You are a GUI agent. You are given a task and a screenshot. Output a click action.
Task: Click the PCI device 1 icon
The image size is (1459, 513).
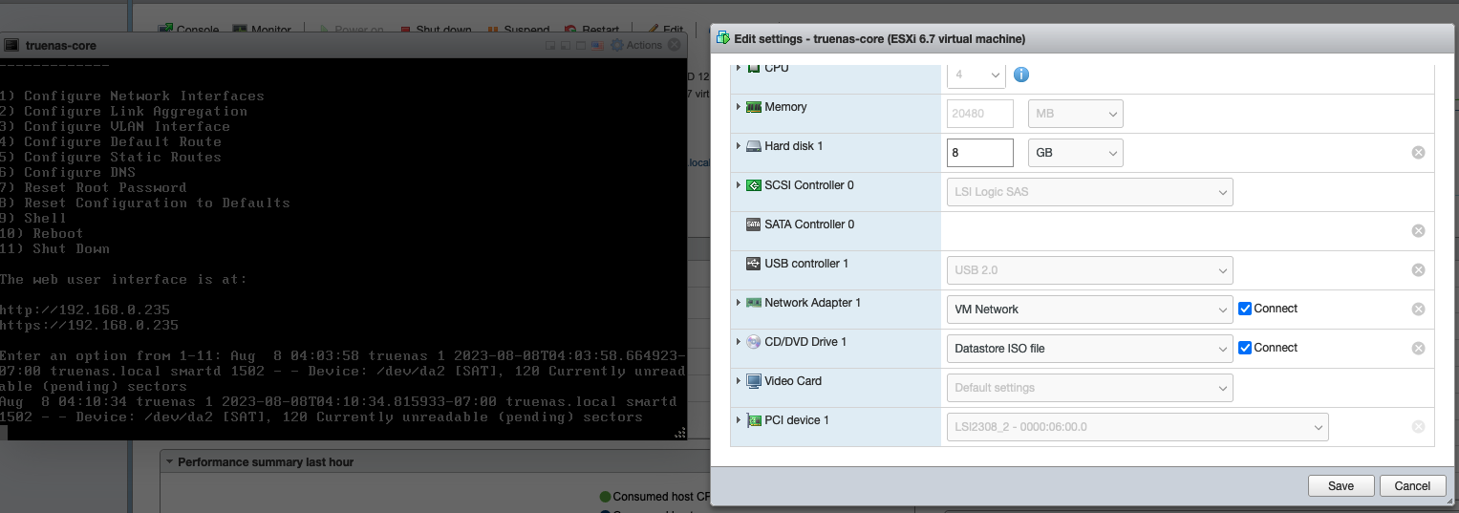(x=753, y=420)
